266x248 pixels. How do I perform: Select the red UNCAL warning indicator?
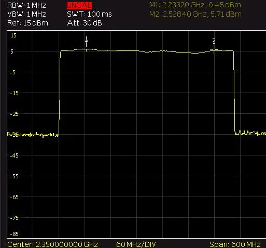point(79,6)
